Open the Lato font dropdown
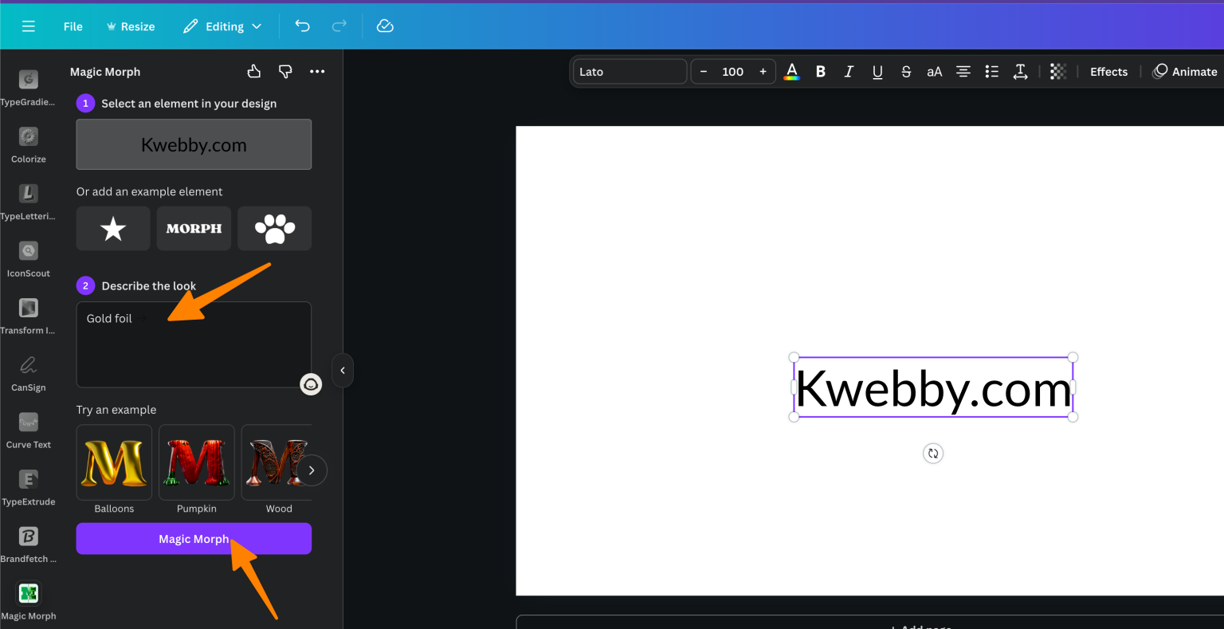This screenshot has height=629, width=1224. [630, 71]
